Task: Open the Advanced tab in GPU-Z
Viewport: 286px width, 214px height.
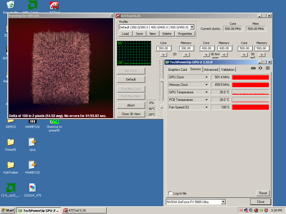Action: (x=211, y=69)
